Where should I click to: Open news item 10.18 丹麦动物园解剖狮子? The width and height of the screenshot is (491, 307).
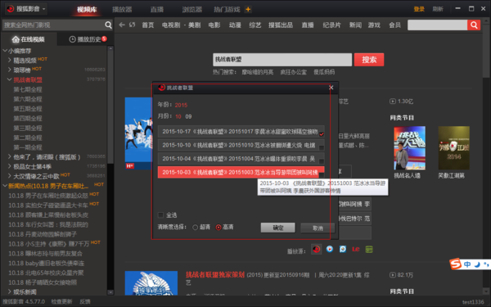click(x=43, y=234)
